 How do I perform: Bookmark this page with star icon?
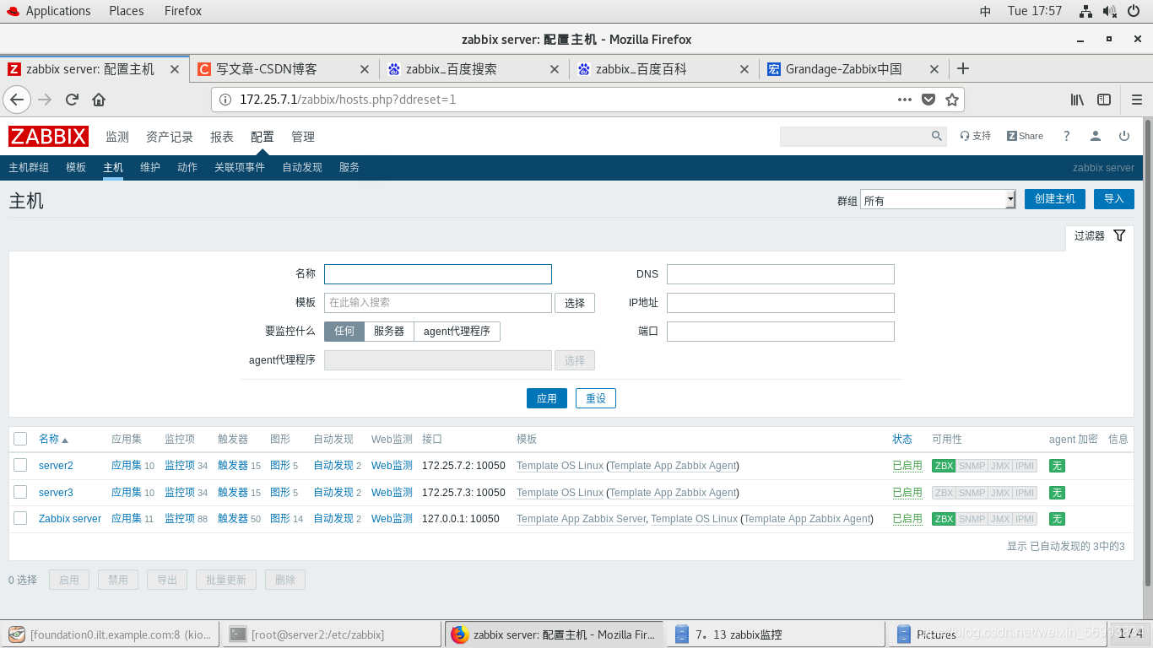tap(952, 100)
